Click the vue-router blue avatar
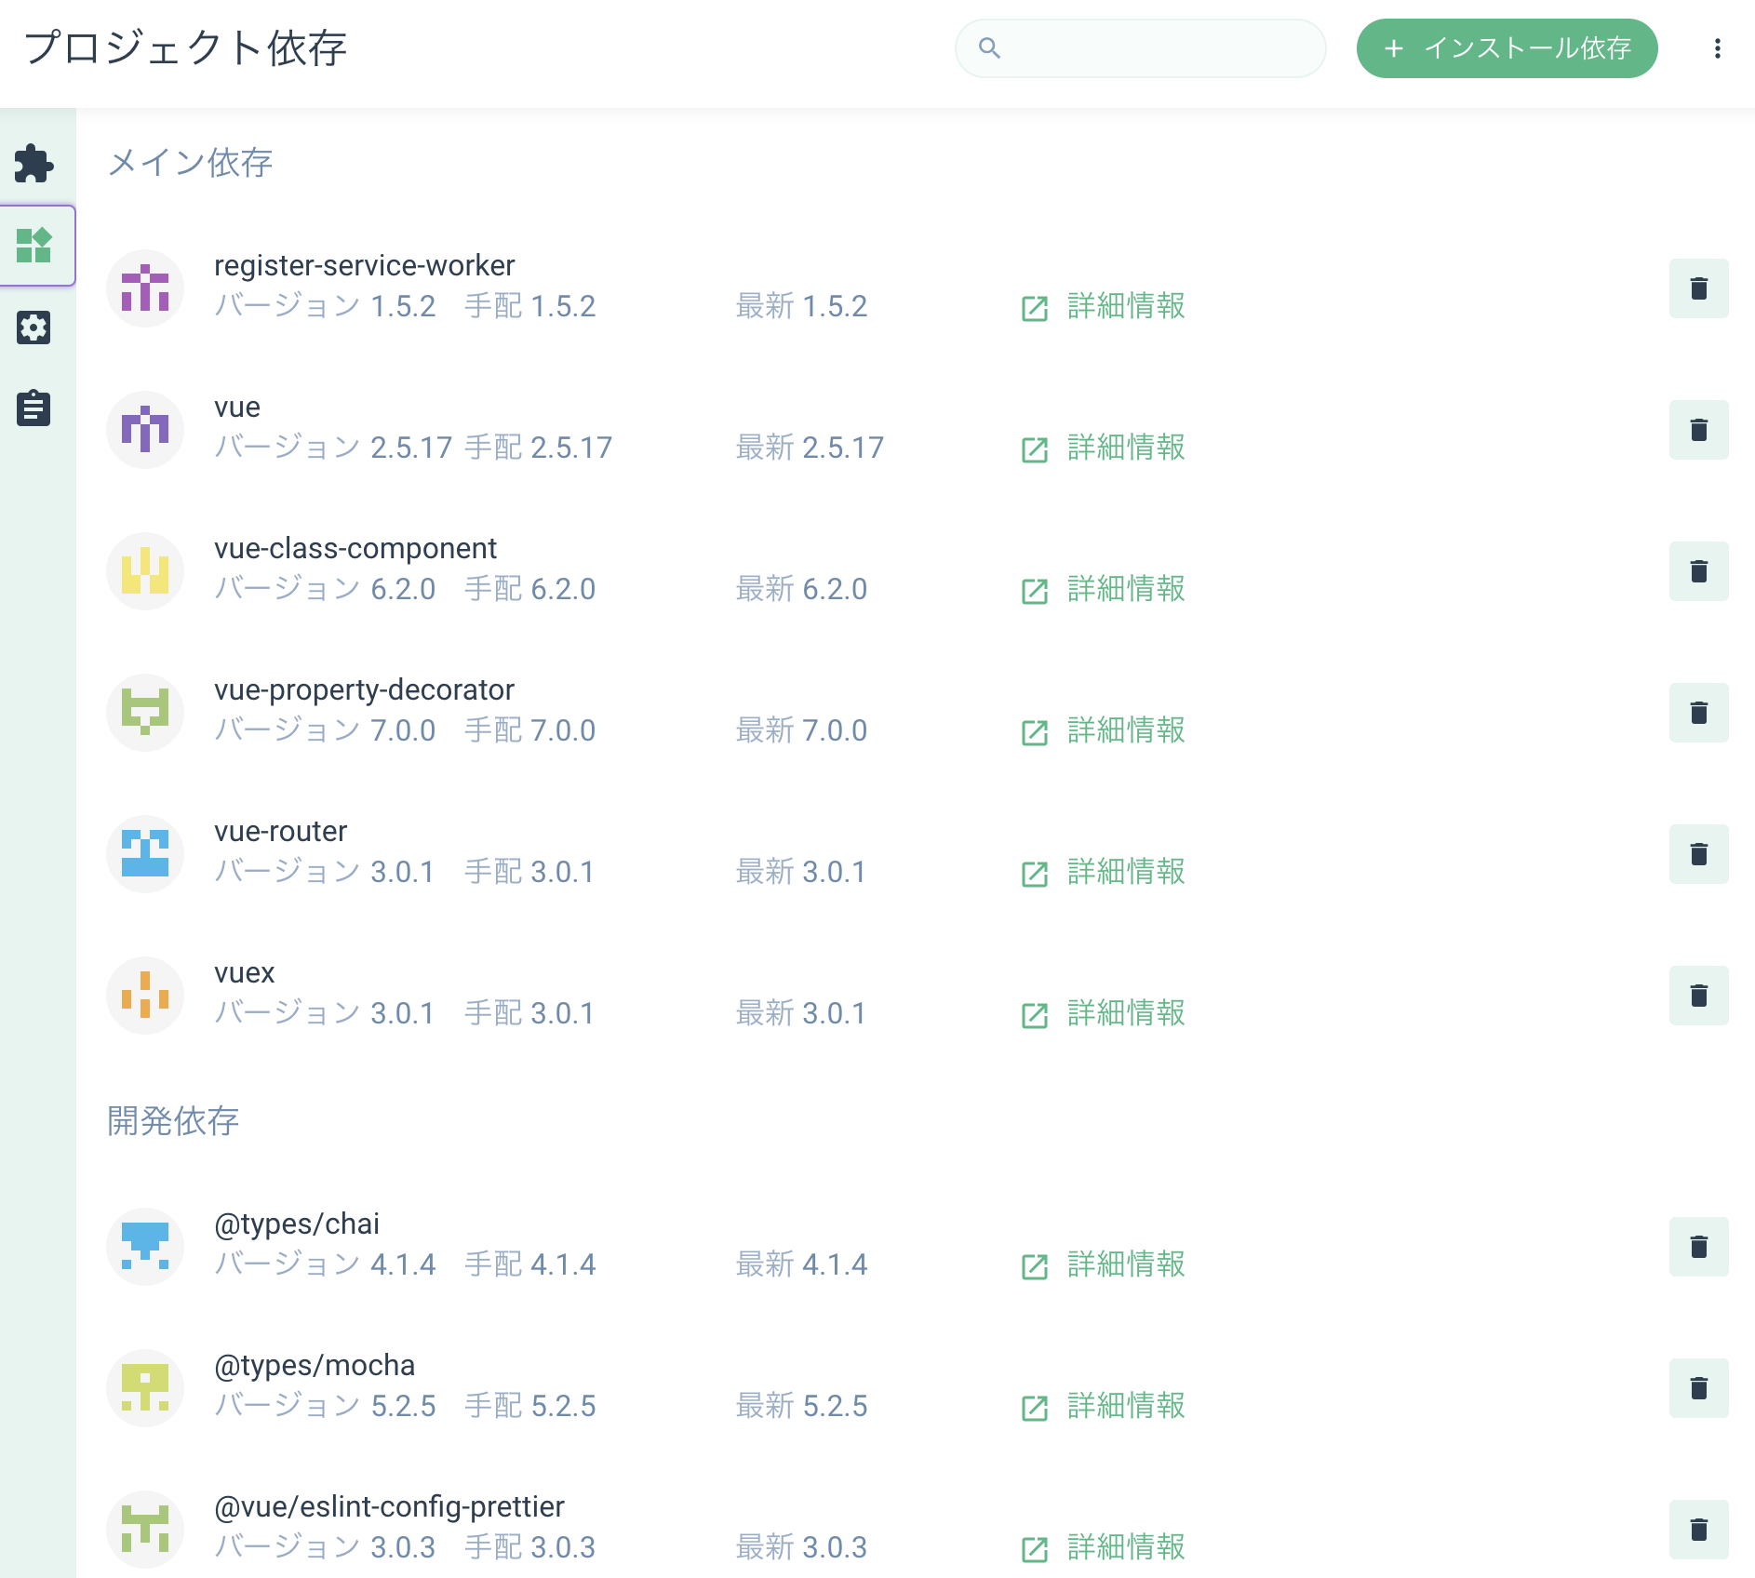This screenshot has width=1755, height=1578. pyautogui.click(x=145, y=854)
